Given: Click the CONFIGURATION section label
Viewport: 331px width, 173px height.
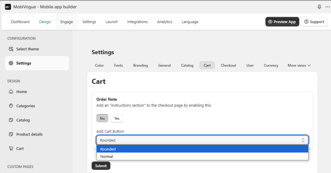Looking at the screenshot, I should click(x=22, y=38).
